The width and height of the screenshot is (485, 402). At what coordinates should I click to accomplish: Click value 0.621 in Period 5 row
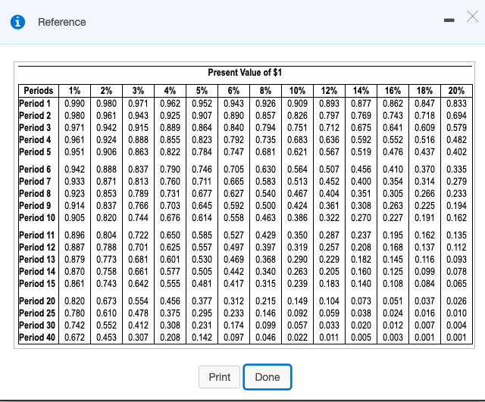point(298,151)
